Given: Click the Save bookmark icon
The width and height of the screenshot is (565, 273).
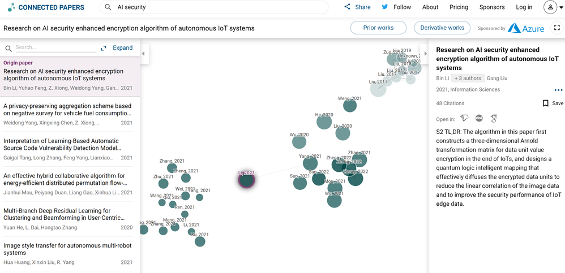Looking at the screenshot, I should coord(546,103).
